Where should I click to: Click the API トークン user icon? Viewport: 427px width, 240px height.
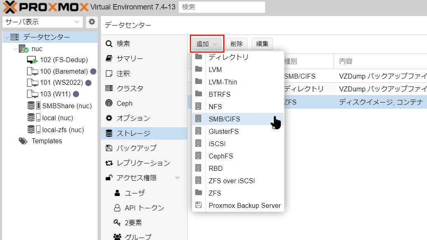click(x=117, y=208)
